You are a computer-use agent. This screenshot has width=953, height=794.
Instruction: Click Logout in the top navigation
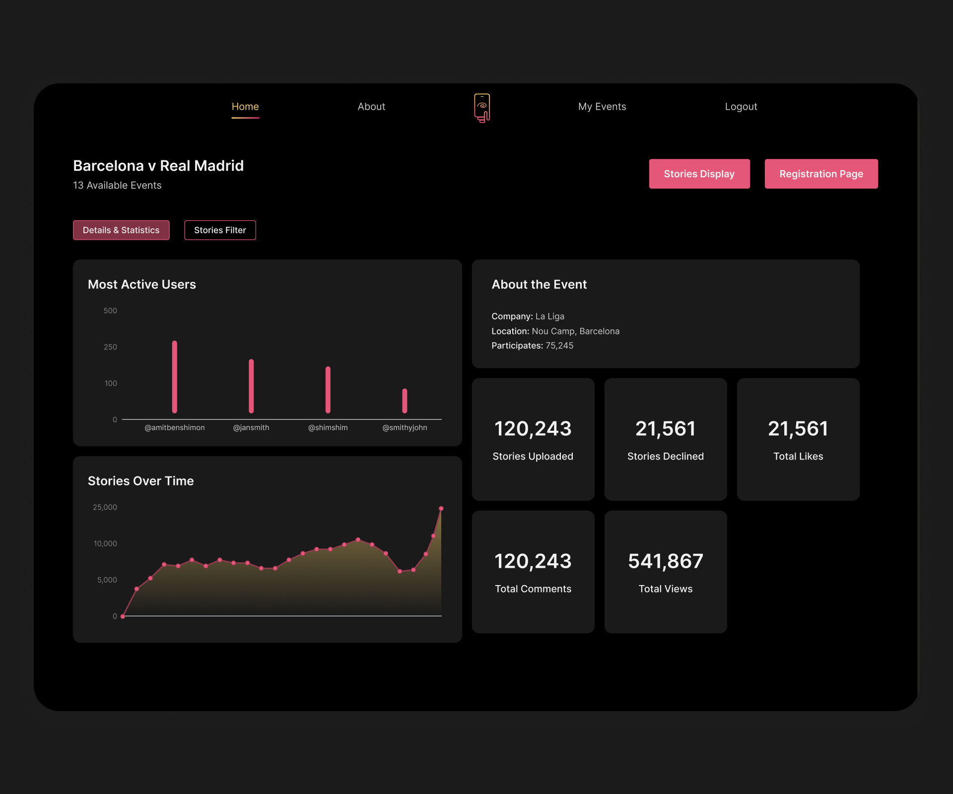(x=741, y=106)
